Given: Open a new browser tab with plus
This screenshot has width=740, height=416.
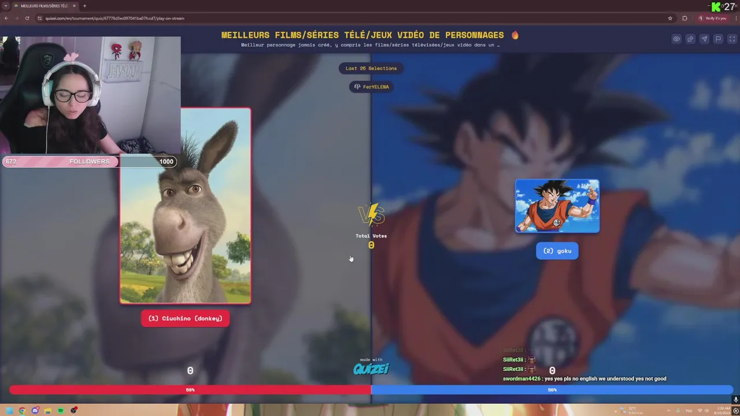Looking at the screenshot, I should 84,6.
